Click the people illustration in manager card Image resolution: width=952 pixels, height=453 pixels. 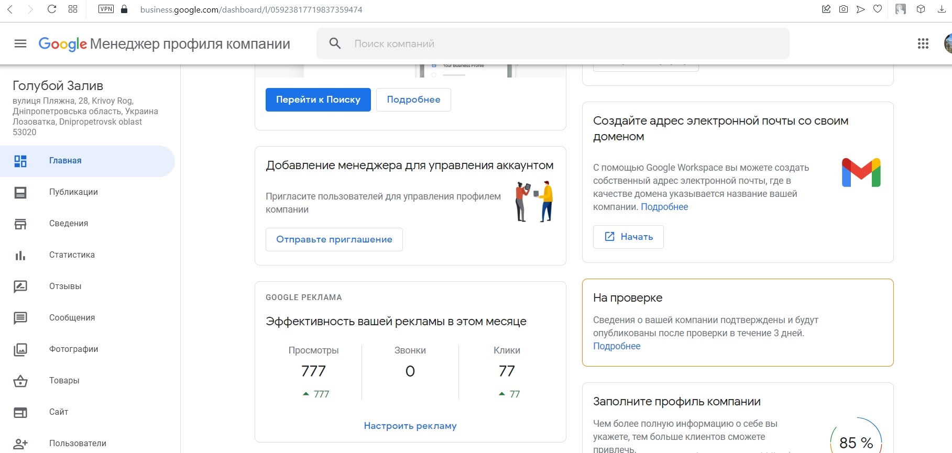(x=534, y=202)
